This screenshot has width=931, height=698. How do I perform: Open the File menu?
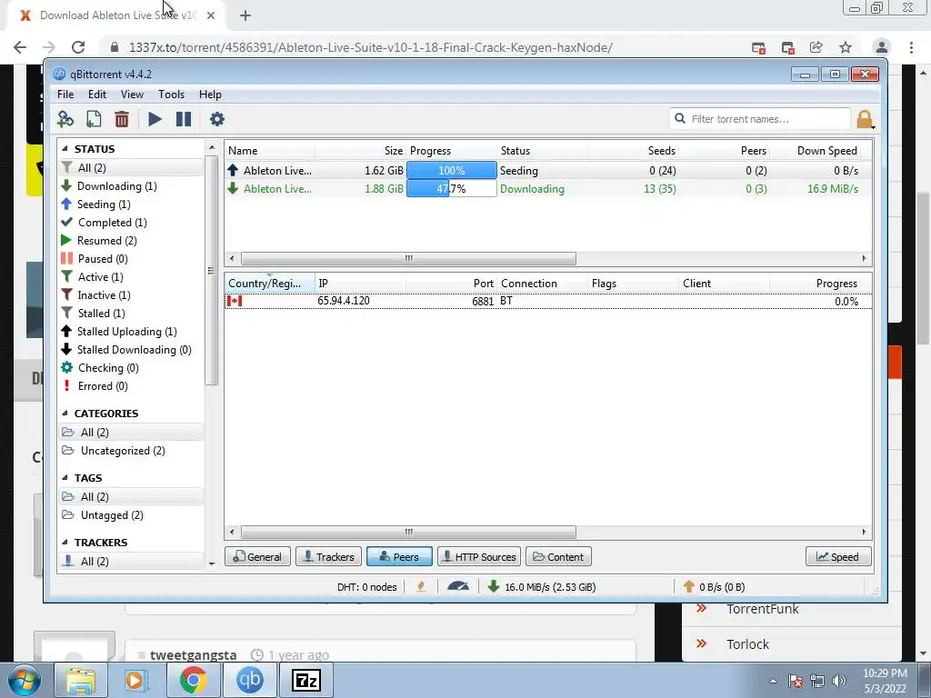click(65, 95)
